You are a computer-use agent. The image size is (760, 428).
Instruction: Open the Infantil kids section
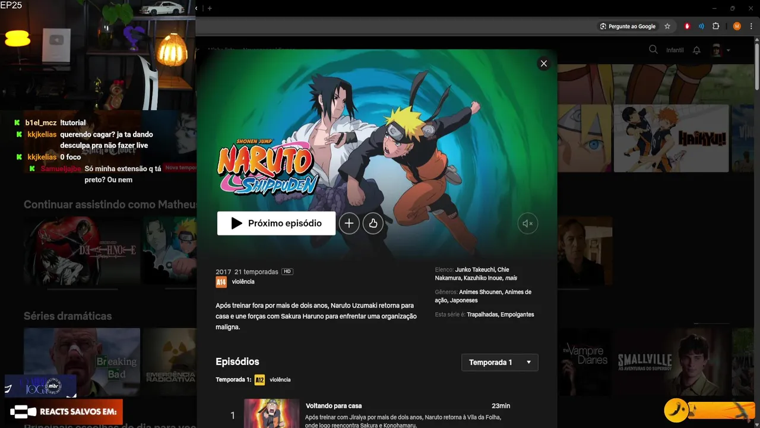[675, 50]
